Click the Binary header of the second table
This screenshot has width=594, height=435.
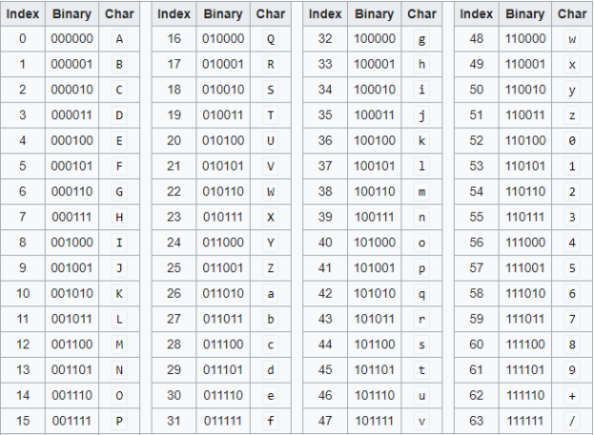coord(223,14)
